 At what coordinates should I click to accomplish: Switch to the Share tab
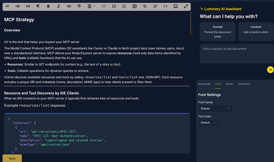click(229, 84)
